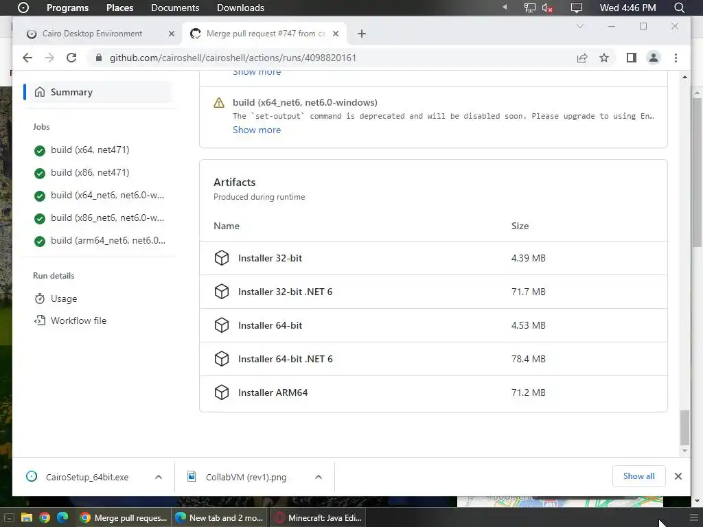
Task: Switch to Merge pull reques... taskbar window
Action: click(x=124, y=517)
